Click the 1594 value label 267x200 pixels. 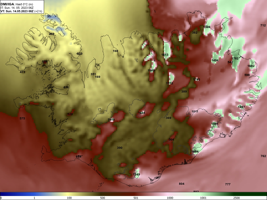click(215, 124)
